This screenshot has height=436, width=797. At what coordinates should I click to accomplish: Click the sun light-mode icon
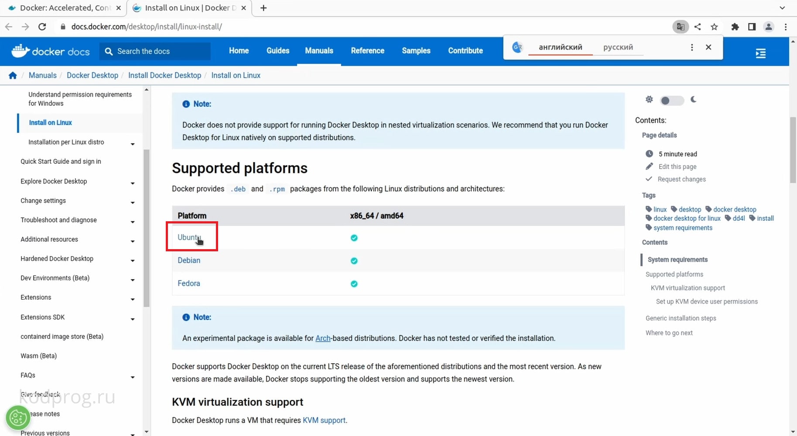pyautogui.click(x=649, y=100)
